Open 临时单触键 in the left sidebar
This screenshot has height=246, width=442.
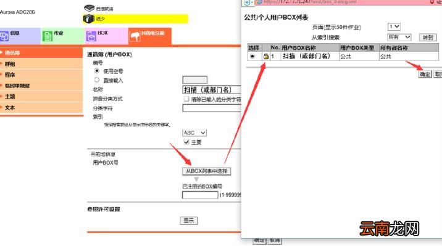click(x=41, y=86)
